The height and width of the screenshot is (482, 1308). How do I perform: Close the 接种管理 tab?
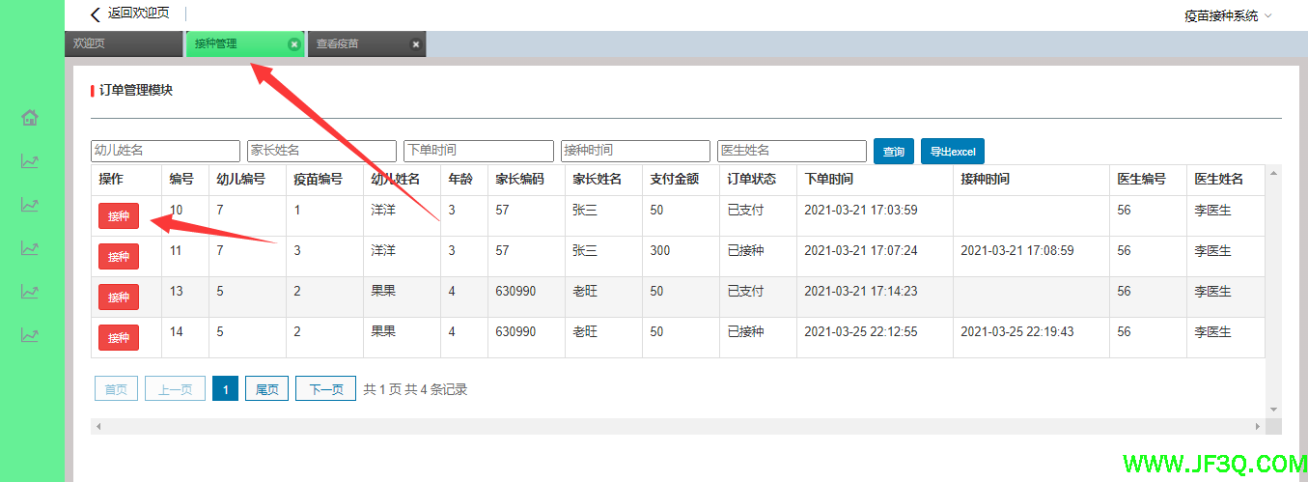[294, 44]
